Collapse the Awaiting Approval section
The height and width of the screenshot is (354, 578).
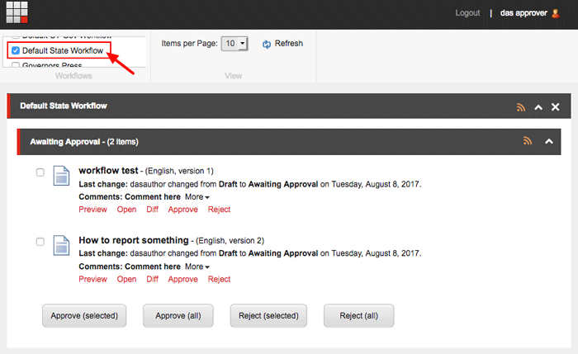[548, 141]
